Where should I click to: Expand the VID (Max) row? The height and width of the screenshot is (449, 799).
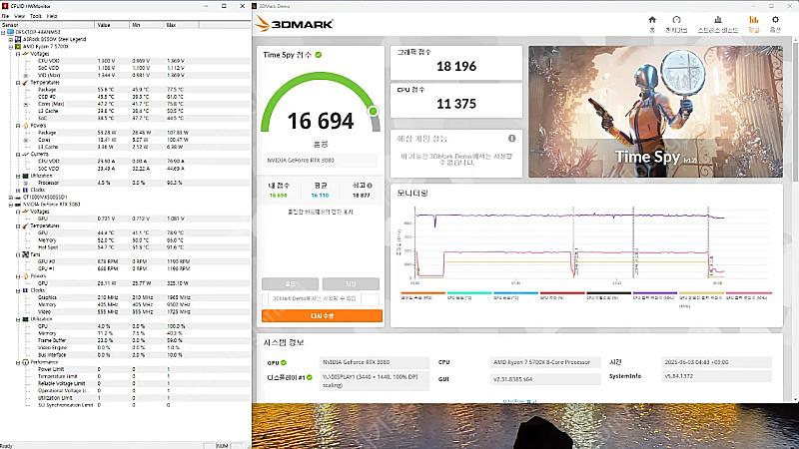click(26, 76)
